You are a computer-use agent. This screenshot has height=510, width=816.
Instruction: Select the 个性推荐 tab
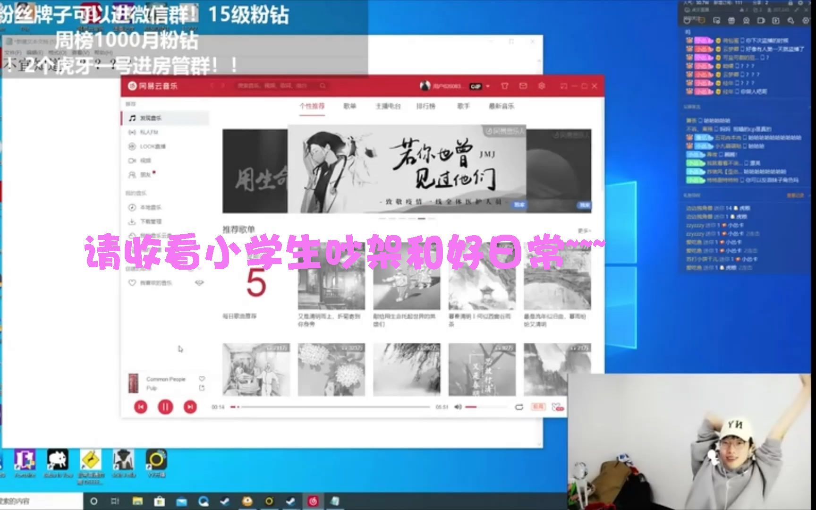point(312,106)
